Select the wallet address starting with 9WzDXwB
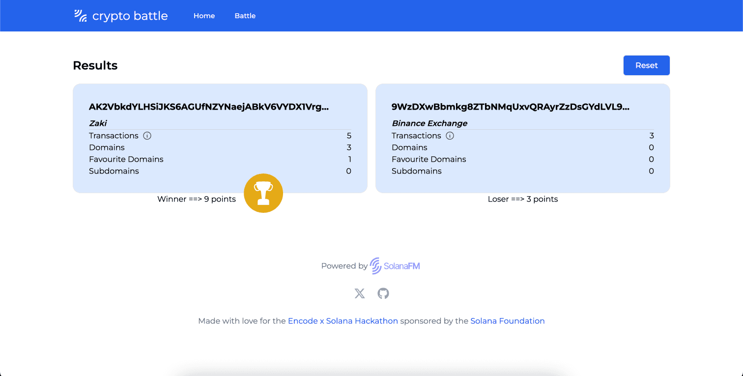 pyautogui.click(x=510, y=107)
